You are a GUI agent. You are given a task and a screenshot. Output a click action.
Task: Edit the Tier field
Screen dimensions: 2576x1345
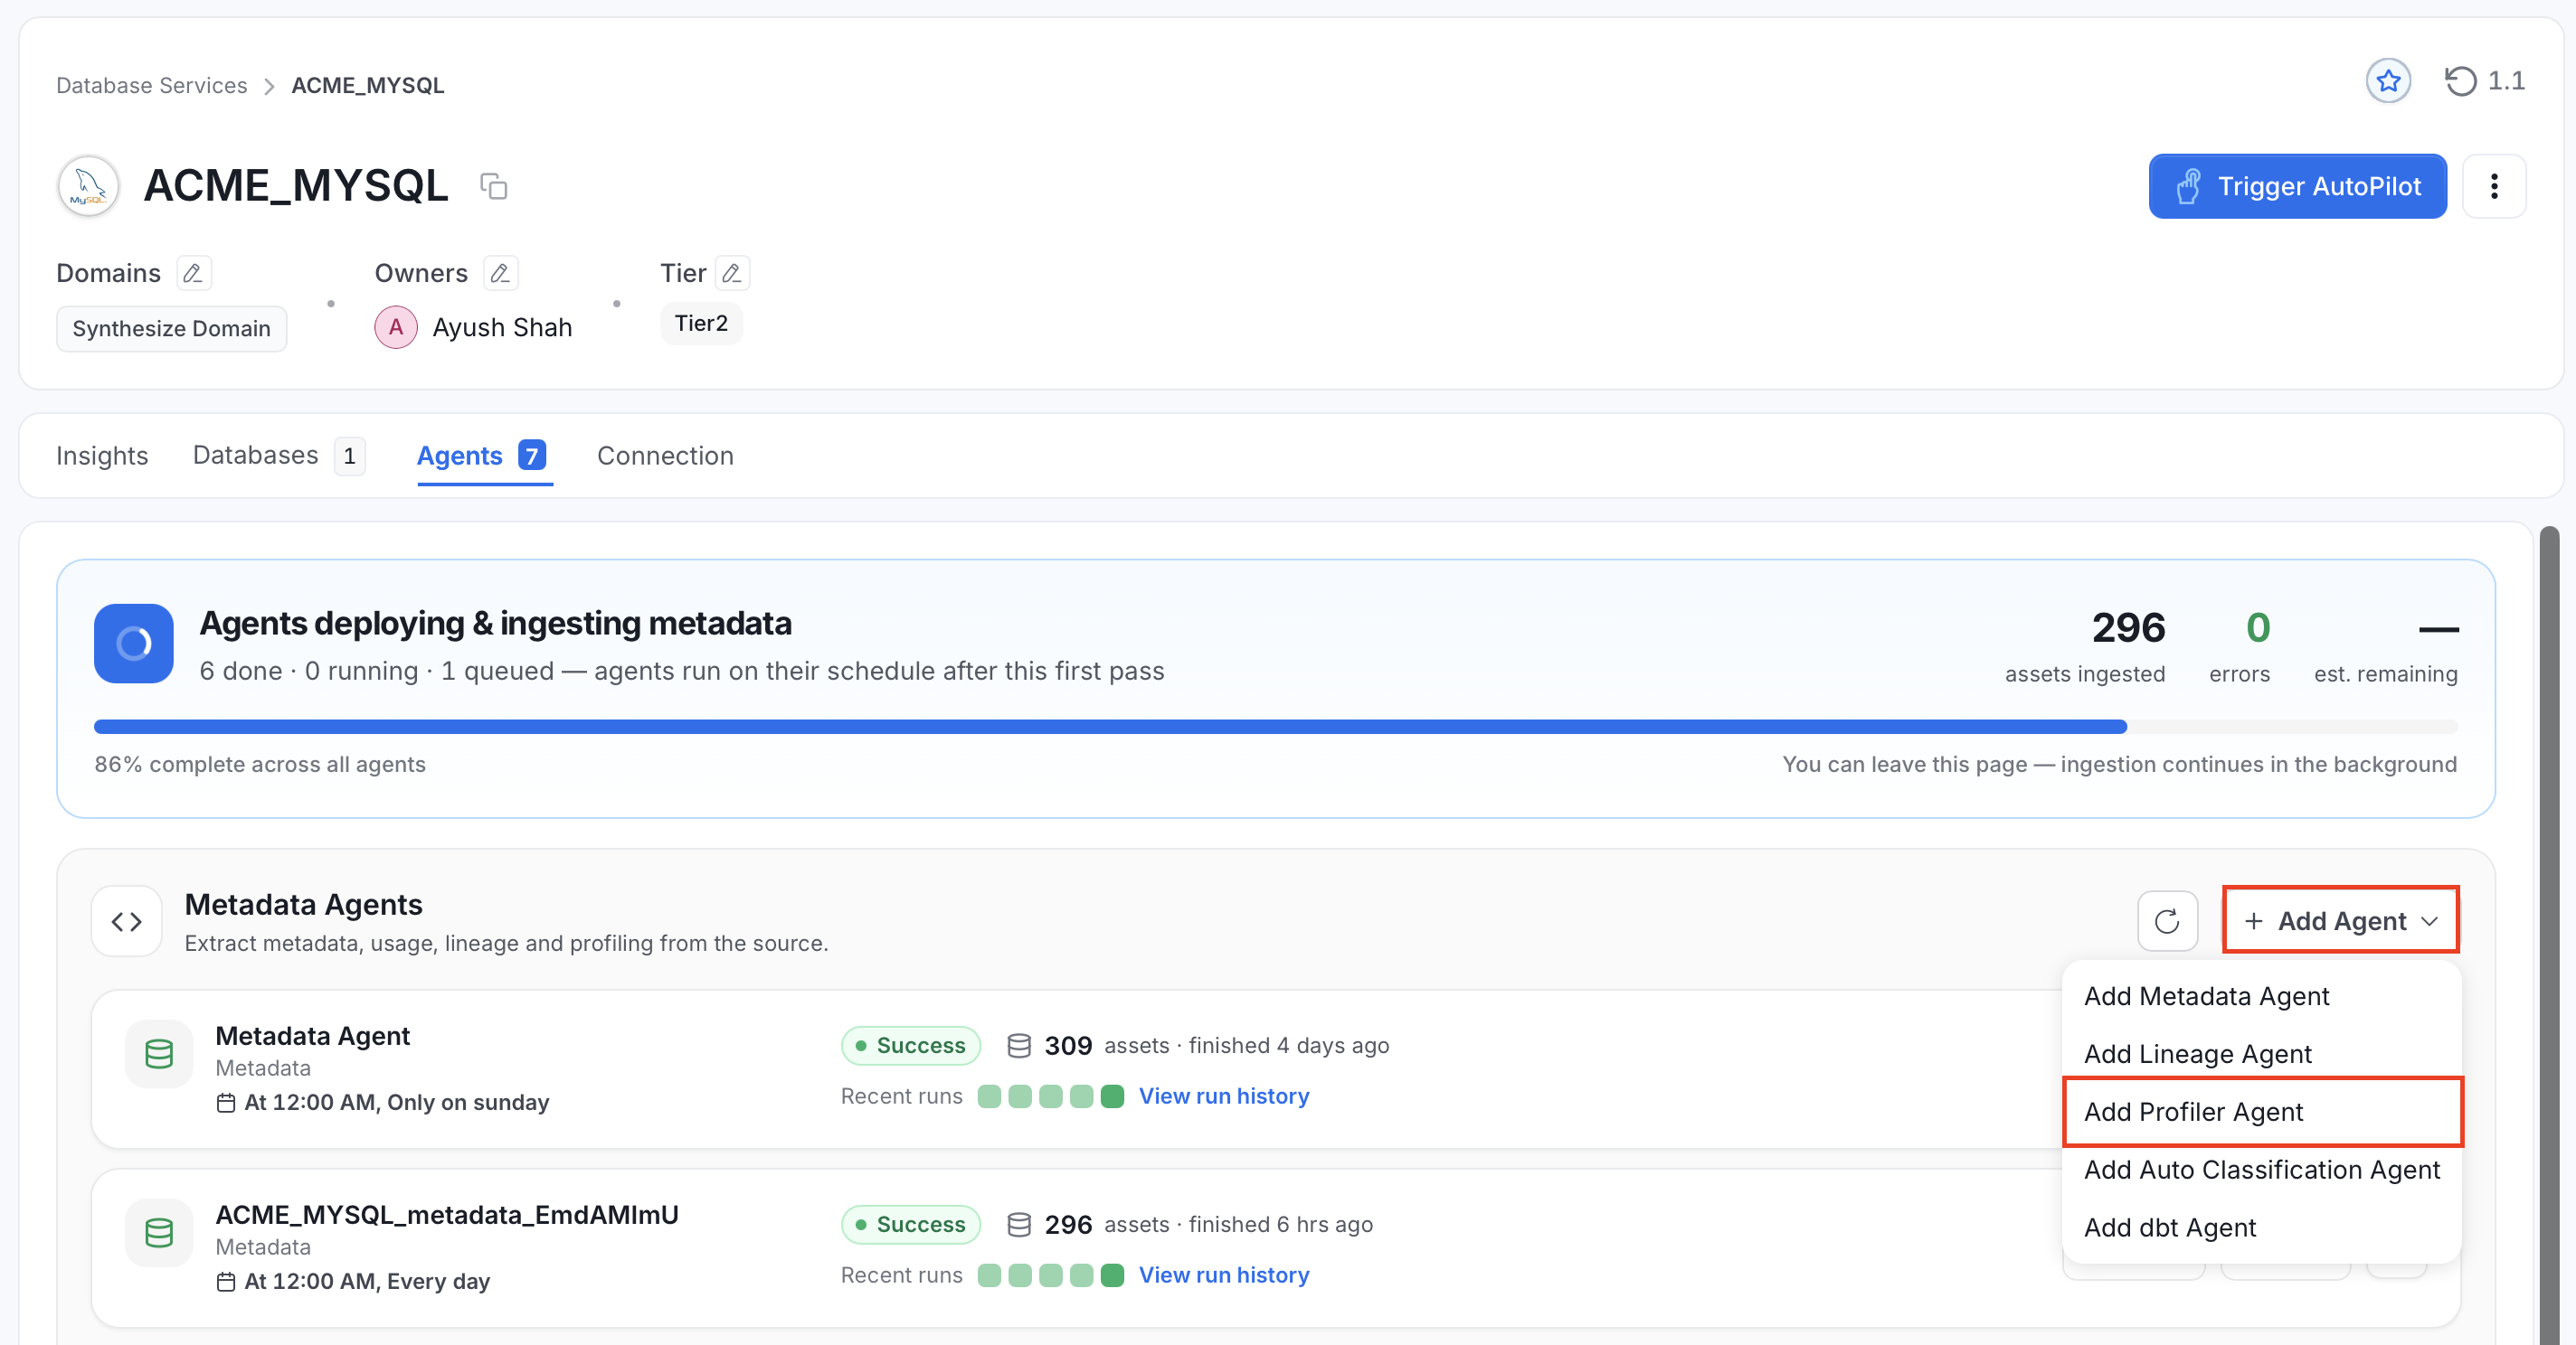tap(732, 273)
